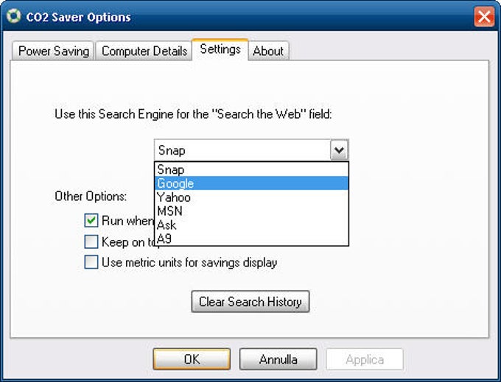The height and width of the screenshot is (382, 501).
Task: Click the search engine dropdown arrow
Action: click(x=339, y=150)
